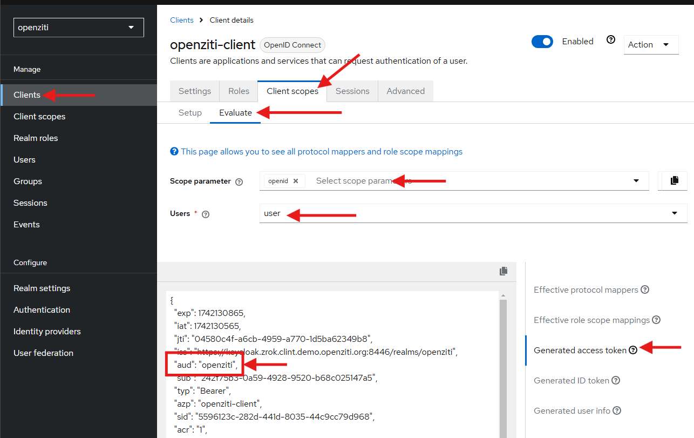
Task: Open the Users dropdown showing user
Action: [674, 213]
